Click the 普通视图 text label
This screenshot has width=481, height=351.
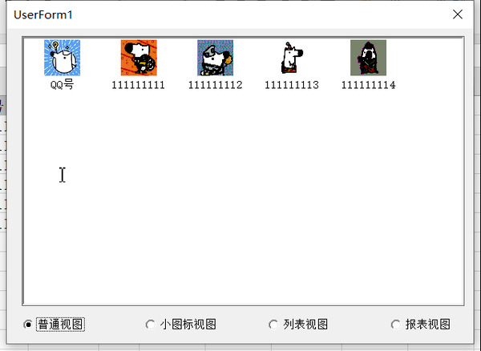coord(60,325)
